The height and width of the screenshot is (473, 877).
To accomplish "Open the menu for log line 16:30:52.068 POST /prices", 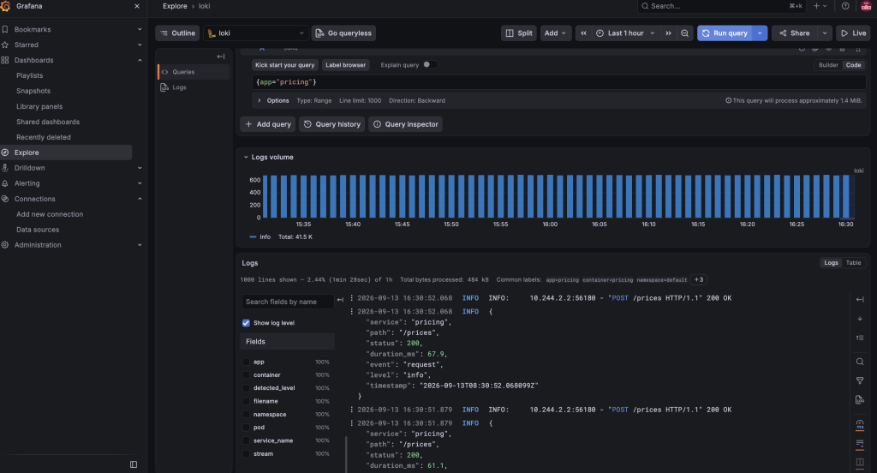I will point(352,298).
